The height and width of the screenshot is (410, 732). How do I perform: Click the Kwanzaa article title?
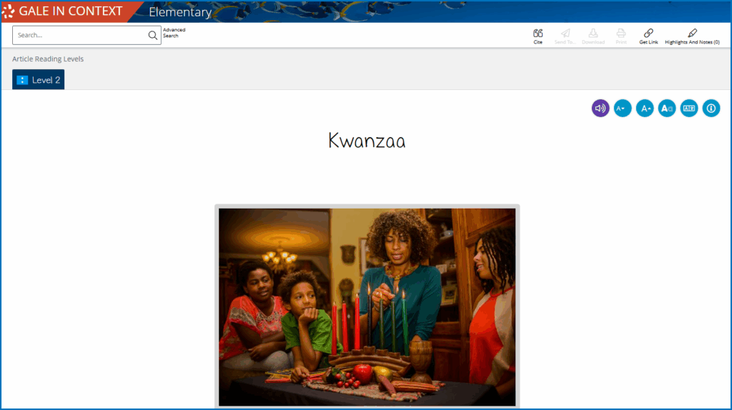pos(367,141)
